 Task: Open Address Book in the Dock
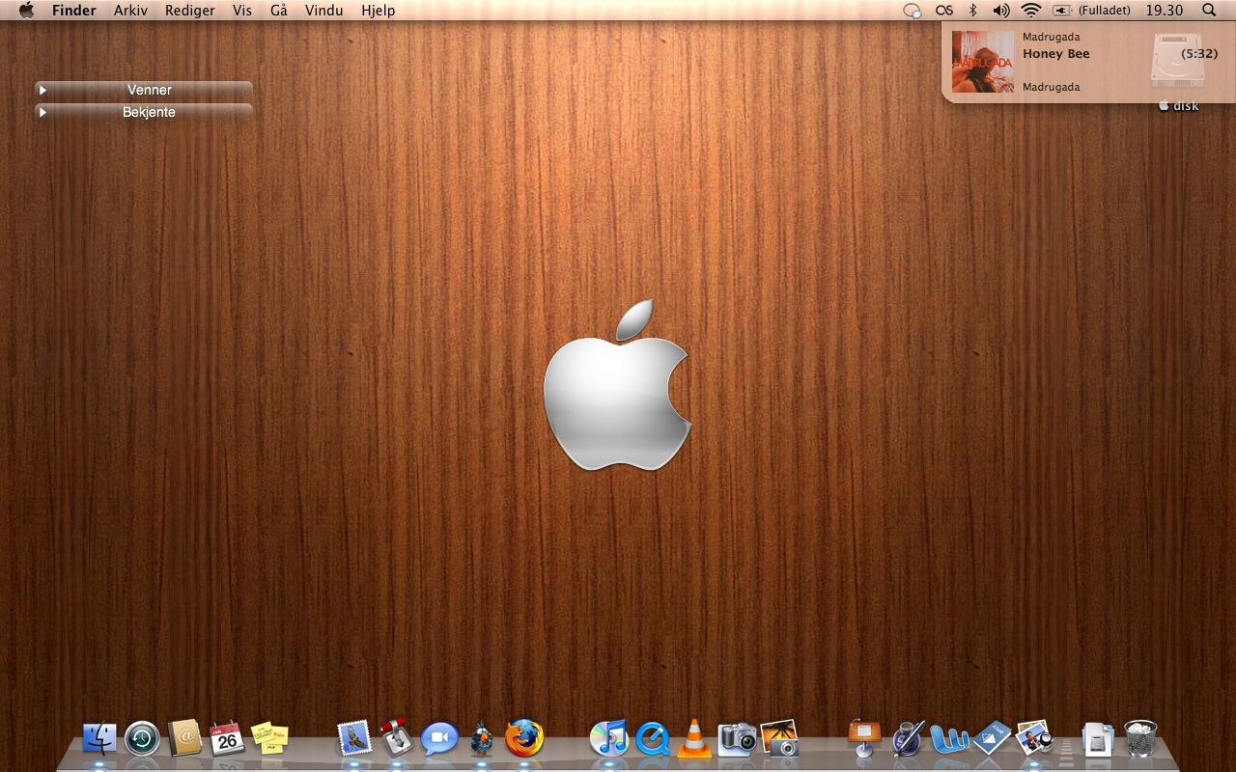(x=184, y=738)
